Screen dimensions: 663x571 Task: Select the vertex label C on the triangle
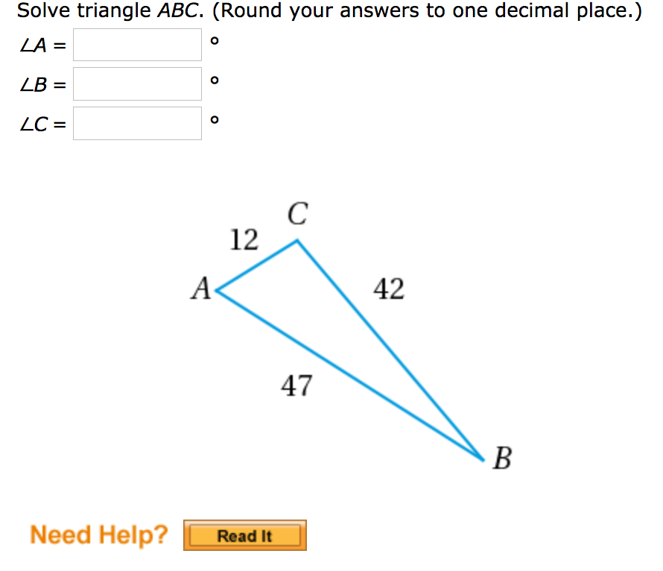297,214
